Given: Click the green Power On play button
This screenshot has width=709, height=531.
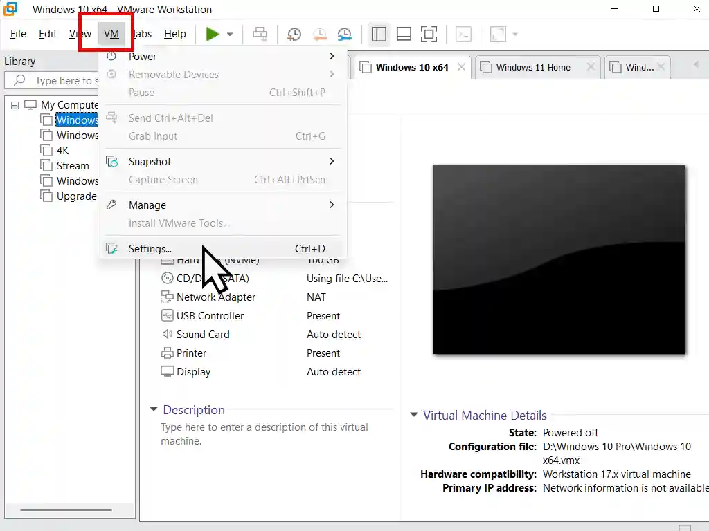Looking at the screenshot, I should click(x=213, y=34).
